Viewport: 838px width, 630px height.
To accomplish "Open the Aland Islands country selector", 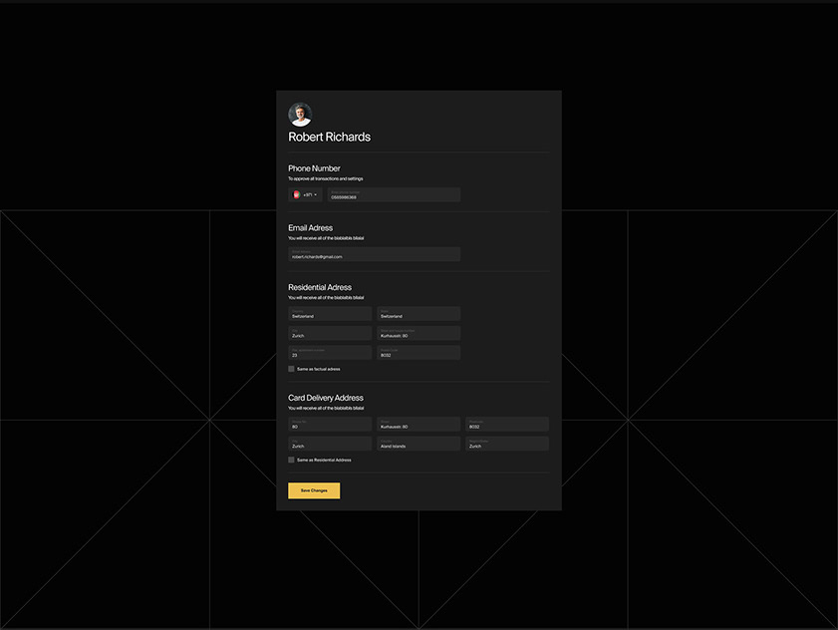I will pyautogui.click(x=419, y=444).
